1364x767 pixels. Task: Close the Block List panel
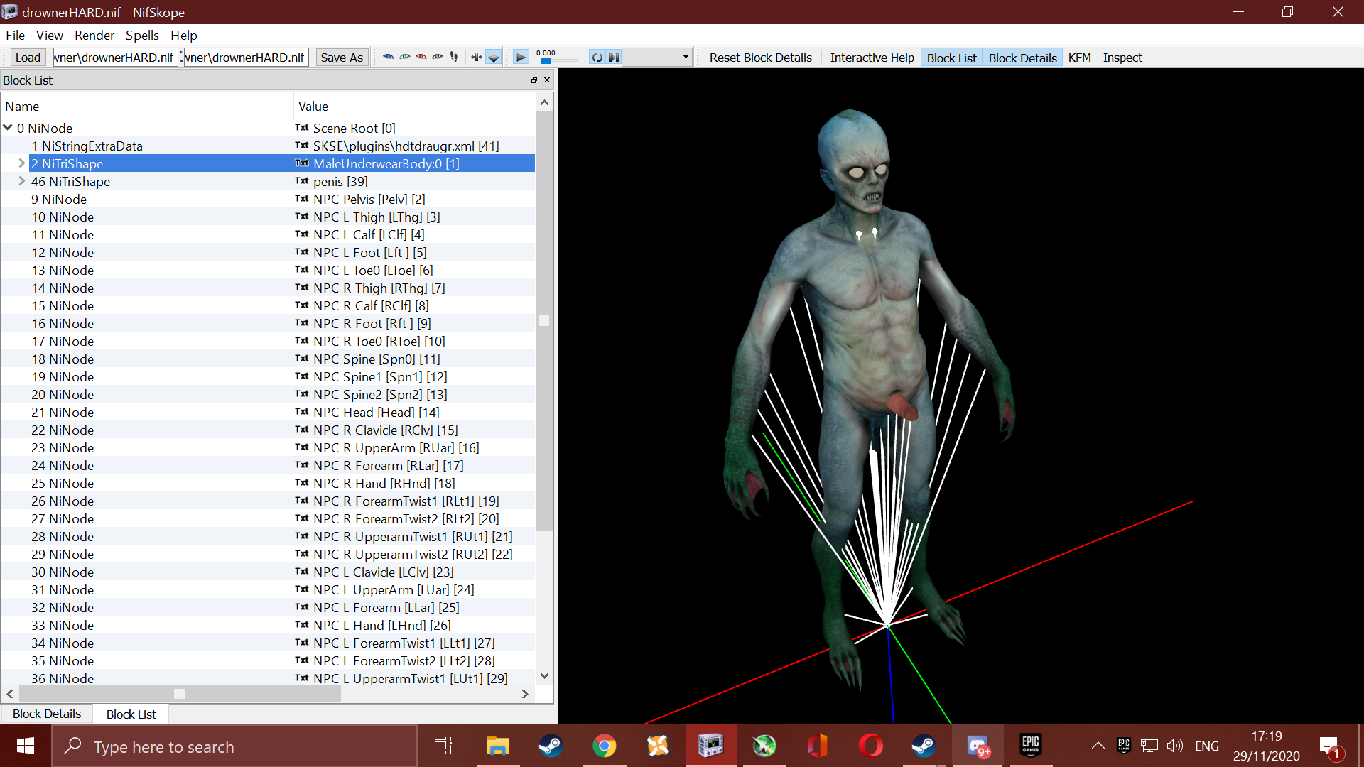tap(547, 80)
